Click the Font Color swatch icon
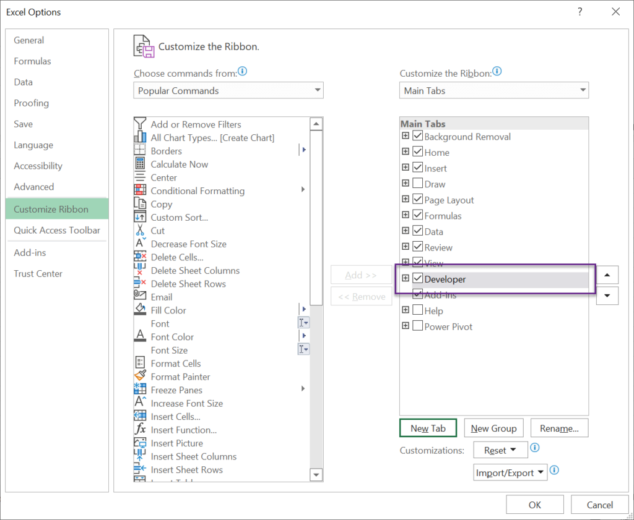The height and width of the screenshot is (520, 634). [141, 337]
